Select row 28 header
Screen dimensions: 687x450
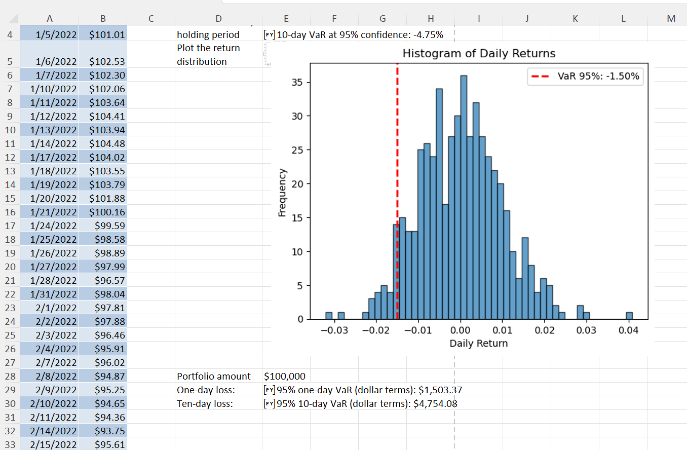click(11, 376)
